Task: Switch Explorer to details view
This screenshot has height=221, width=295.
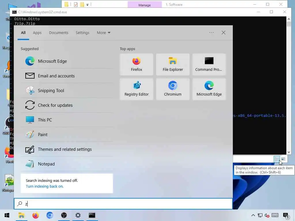Action: click(277, 159)
